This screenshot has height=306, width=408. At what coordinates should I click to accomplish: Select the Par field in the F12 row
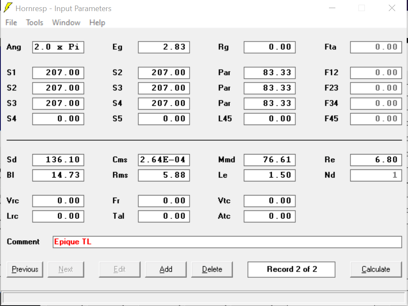pyautogui.click(x=270, y=73)
